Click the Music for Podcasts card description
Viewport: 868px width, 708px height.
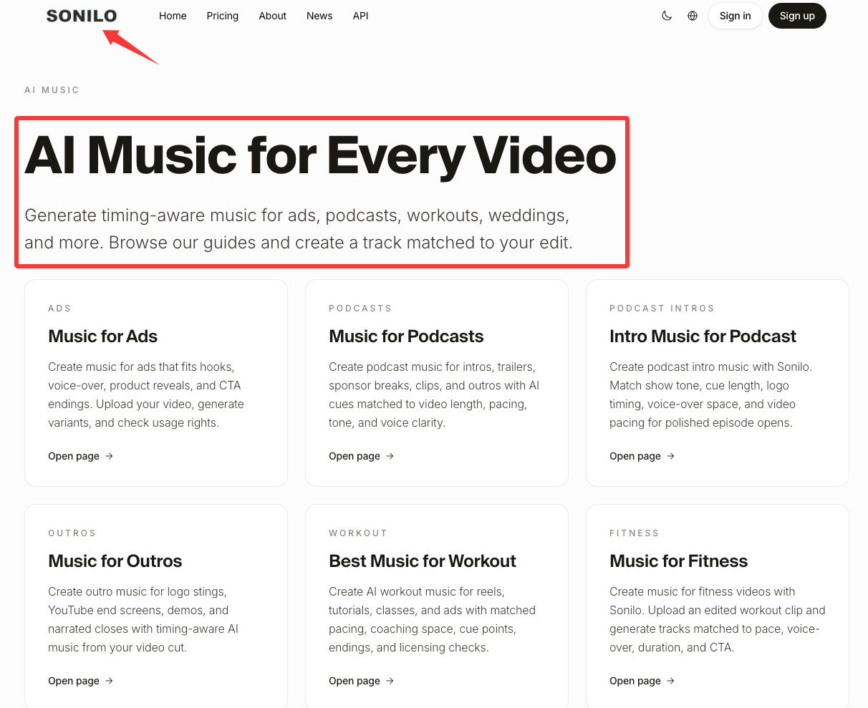434,394
